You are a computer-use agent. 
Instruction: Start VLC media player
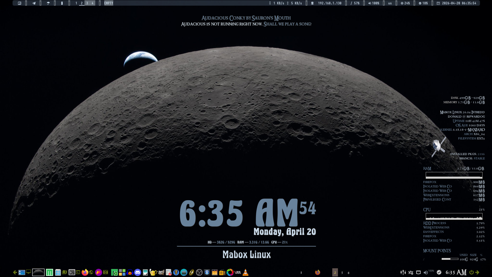pos(245,272)
